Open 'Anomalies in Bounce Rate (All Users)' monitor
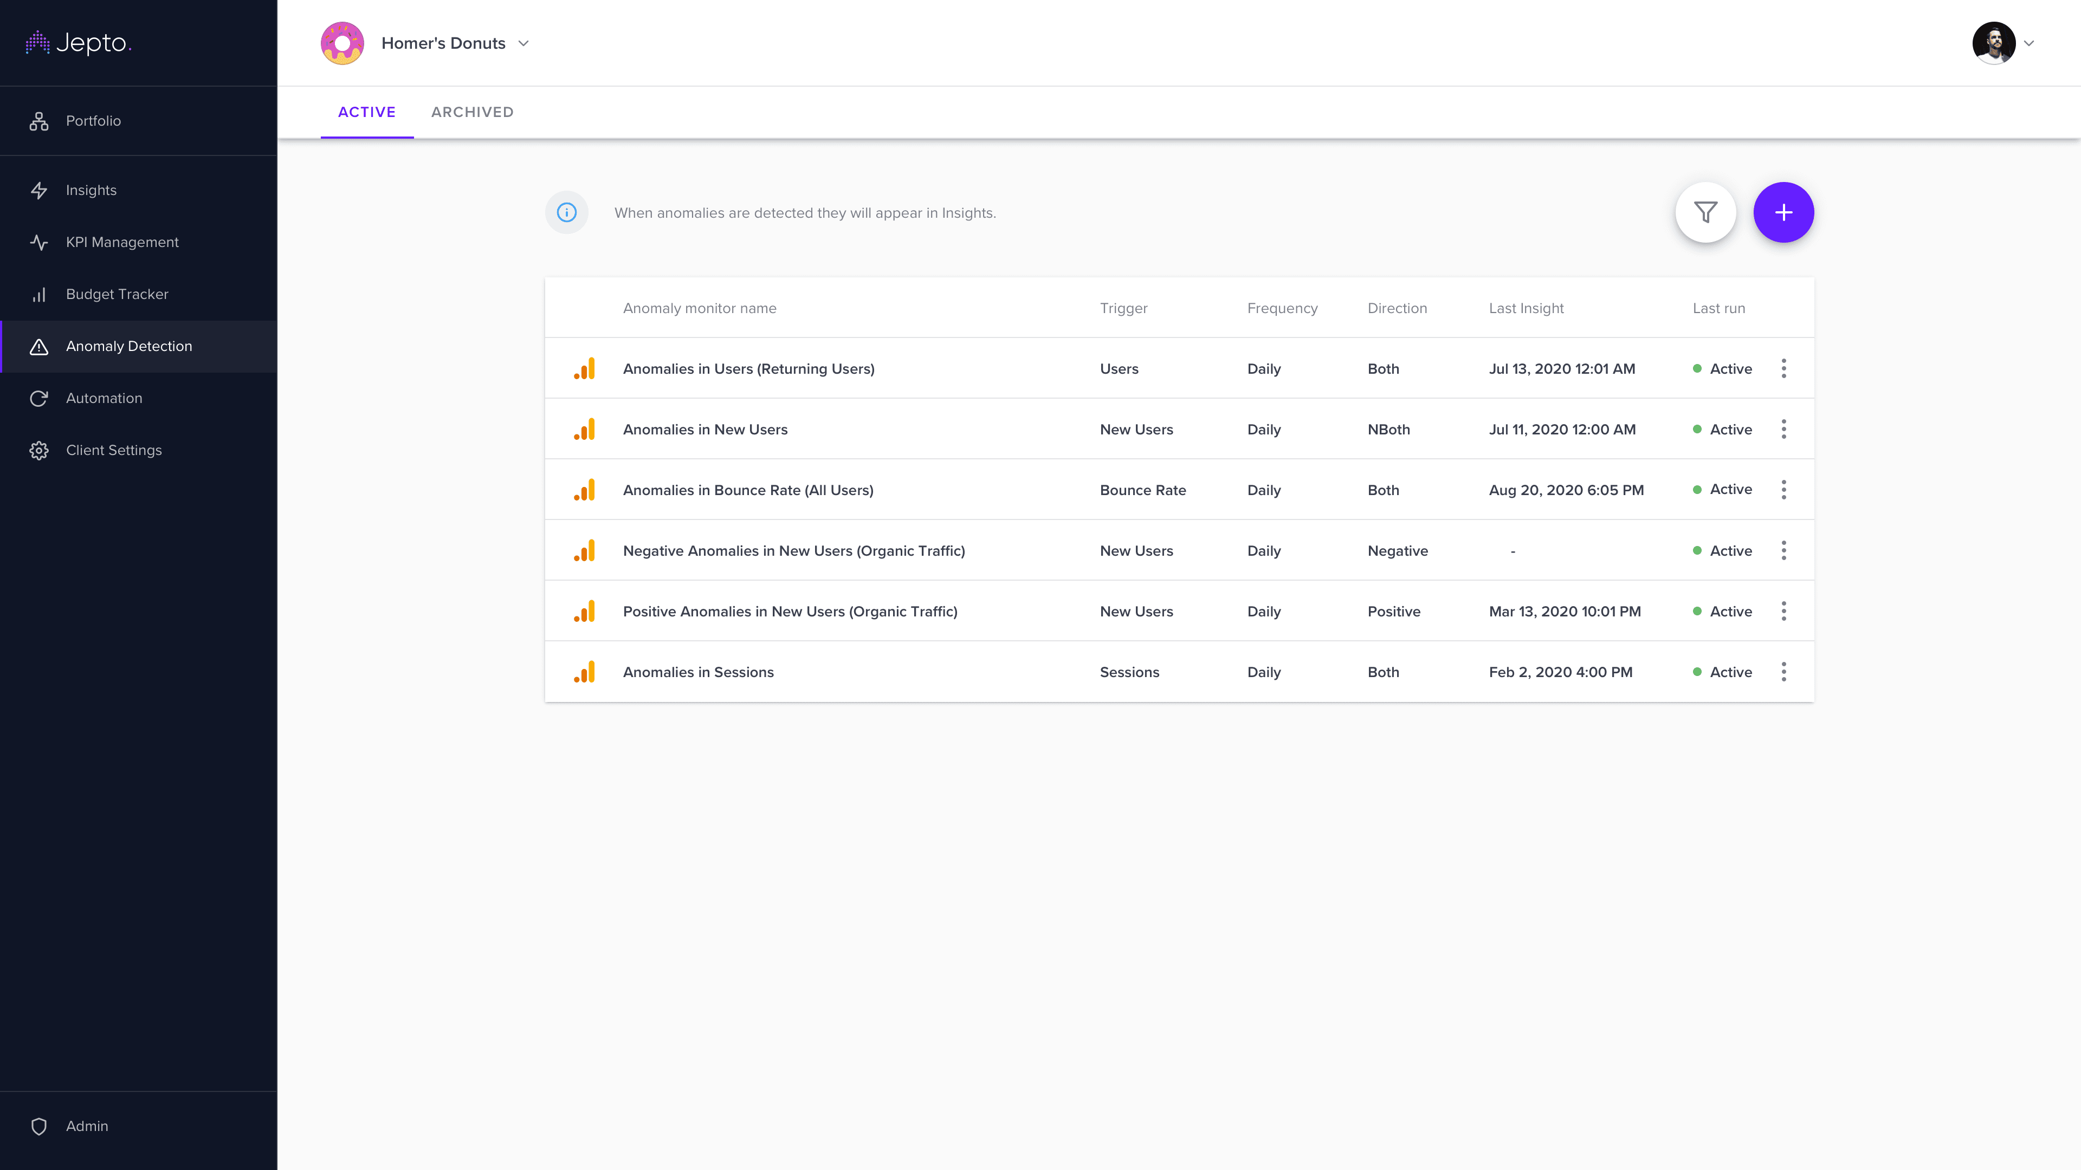Viewport: 2081px width, 1170px height. click(x=748, y=490)
